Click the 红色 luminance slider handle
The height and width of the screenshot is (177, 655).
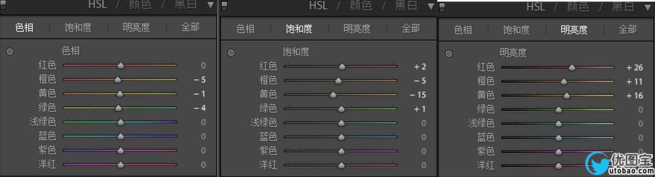click(x=572, y=68)
